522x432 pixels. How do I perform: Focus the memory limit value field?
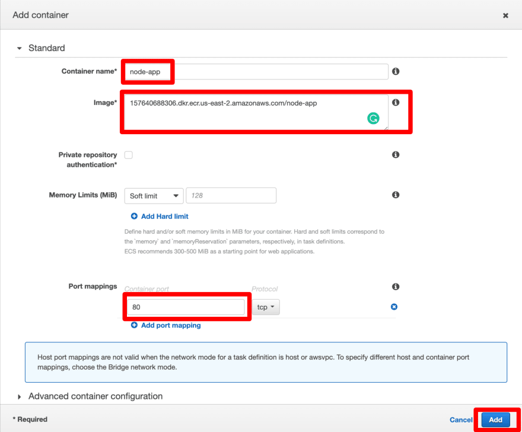pyautogui.click(x=231, y=195)
